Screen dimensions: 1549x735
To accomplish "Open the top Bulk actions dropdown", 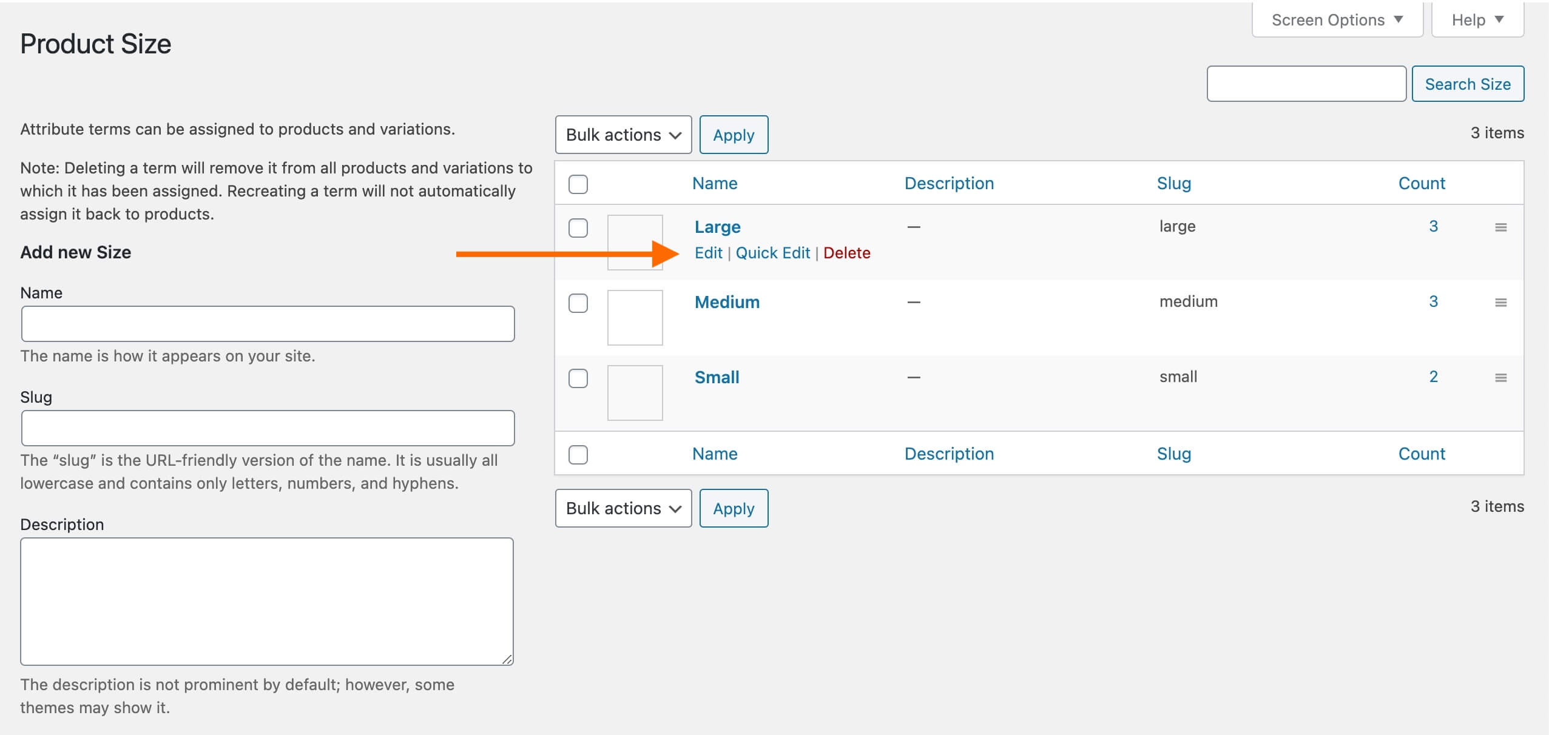I will coord(623,135).
